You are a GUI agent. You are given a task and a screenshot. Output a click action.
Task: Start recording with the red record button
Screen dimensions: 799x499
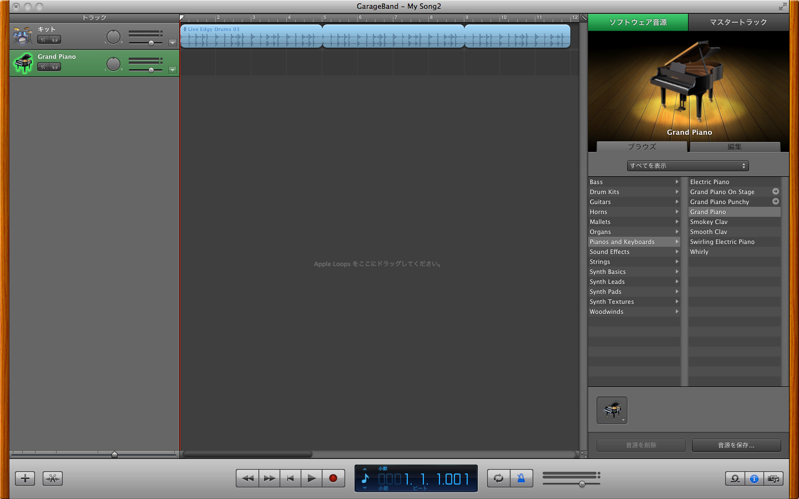[333, 478]
